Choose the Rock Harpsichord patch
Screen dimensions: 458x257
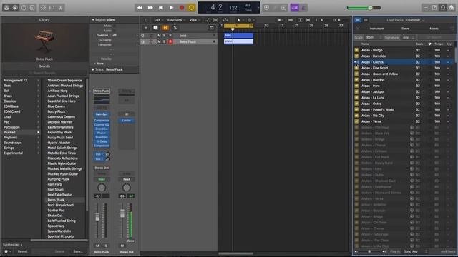tap(60, 205)
